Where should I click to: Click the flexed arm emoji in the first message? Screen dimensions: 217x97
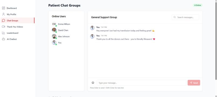pos(153,31)
